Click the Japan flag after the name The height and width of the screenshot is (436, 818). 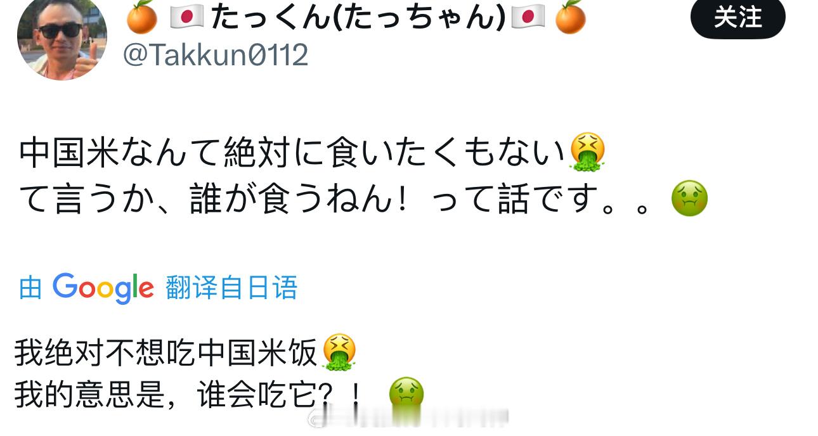click(x=528, y=18)
